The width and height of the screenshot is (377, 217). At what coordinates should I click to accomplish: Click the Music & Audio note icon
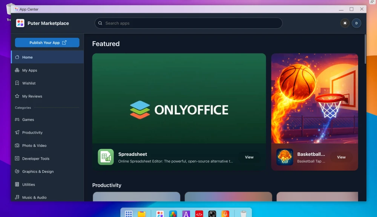click(x=17, y=197)
